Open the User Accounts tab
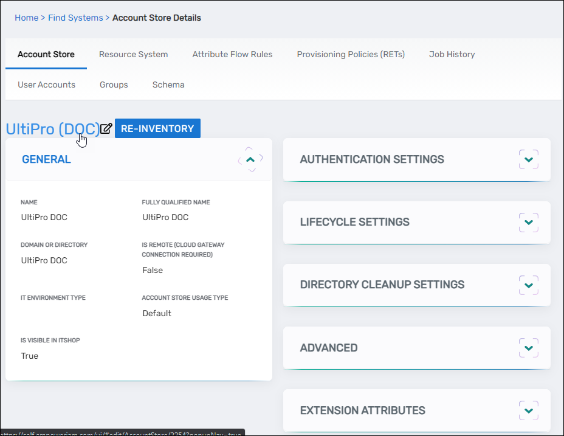The width and height of the screenshot is (564, 436). (46, 85)
